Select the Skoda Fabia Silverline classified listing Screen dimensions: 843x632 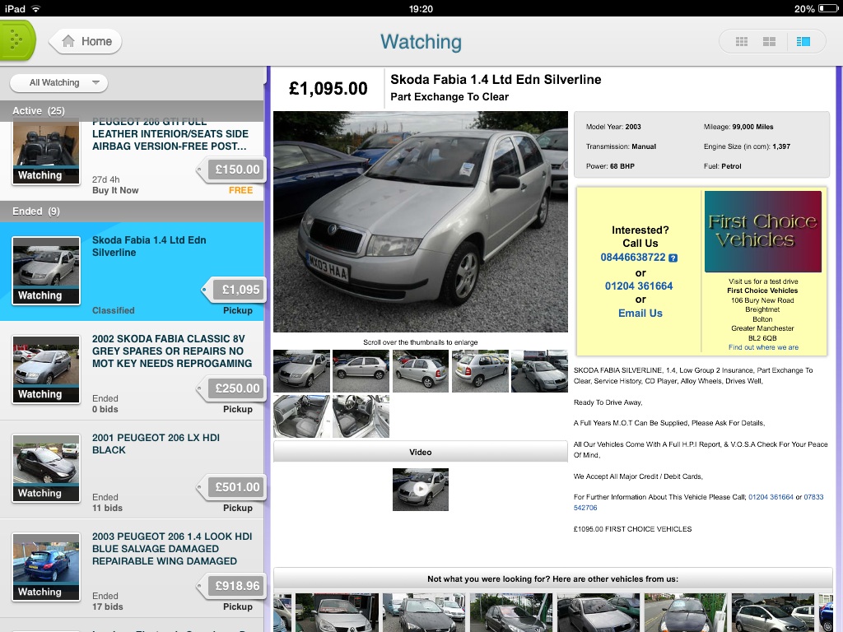tap(132, 272)
